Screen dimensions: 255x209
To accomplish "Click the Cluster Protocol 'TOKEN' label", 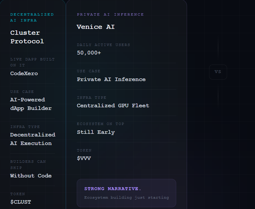I will [18, 194].
